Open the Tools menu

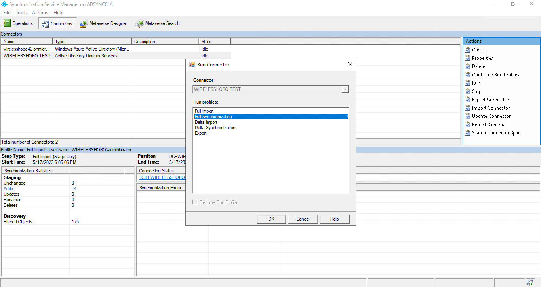(x=21, y=13)
